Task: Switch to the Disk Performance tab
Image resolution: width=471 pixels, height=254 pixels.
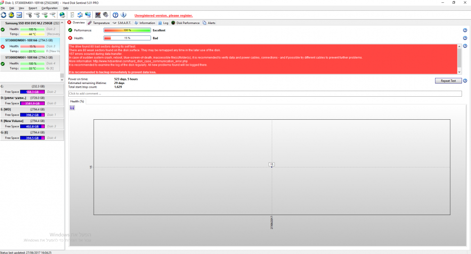Action: coord(185,23)
